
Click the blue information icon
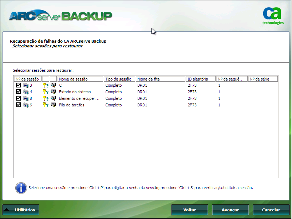tap(21, 188)
